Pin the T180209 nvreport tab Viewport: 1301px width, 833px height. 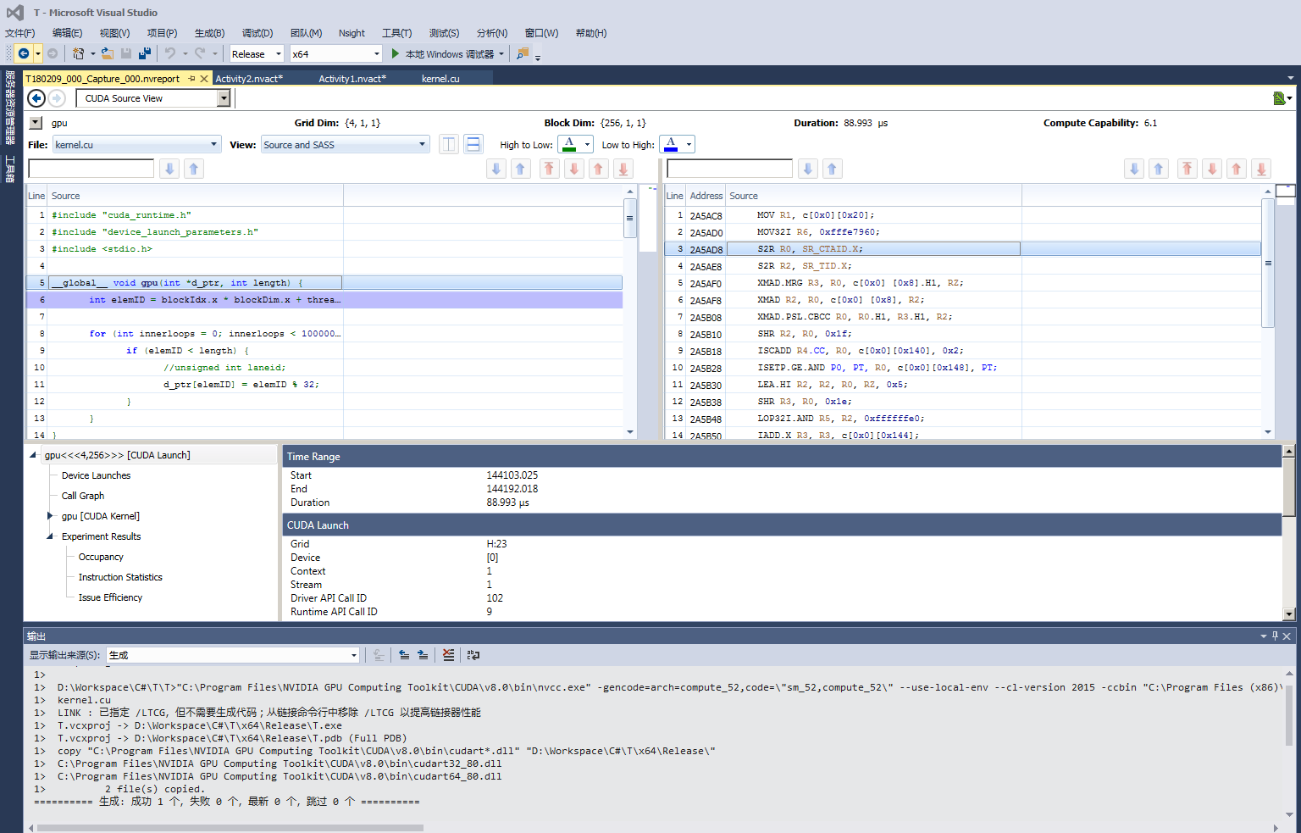click(x=192, y=79)
